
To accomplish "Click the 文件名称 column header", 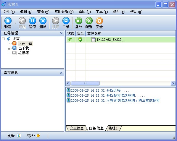I will [94, 33].
